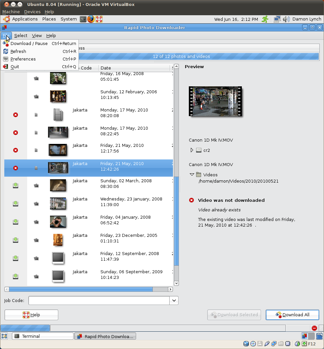Click the horizontal scrollbar under the file list
324x349 pixels.
click(x=81, y=289)
